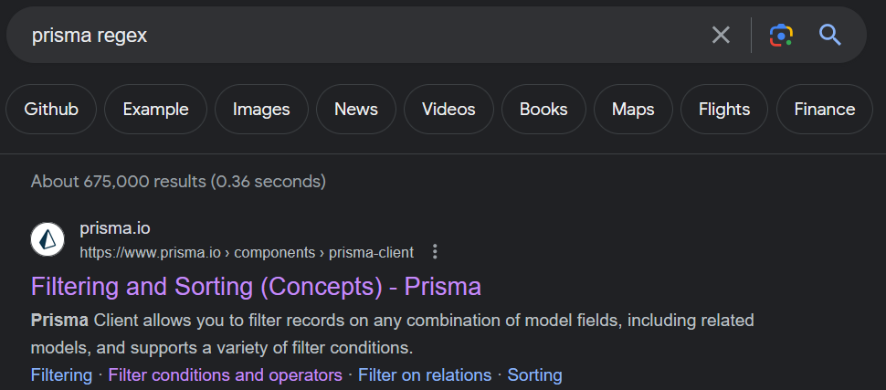886x390 pixels.
Task: Open the three-dot result options menu
Action: coord(435,251)
